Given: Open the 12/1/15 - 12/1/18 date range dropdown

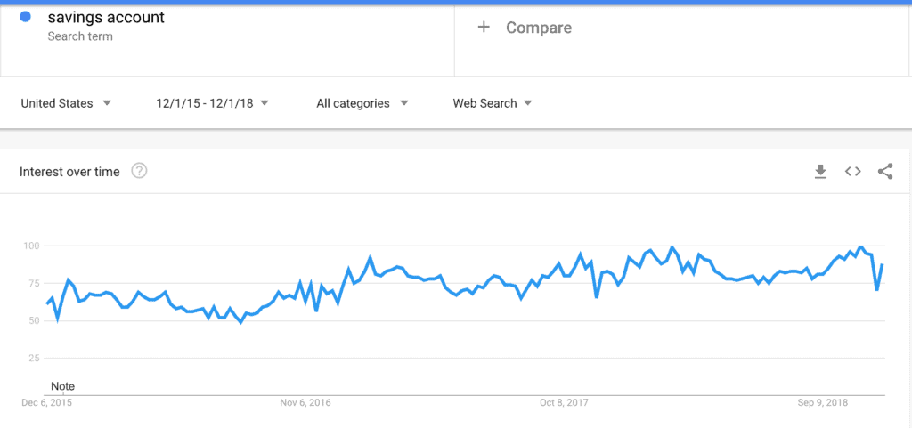Looking at the screenshot, I should point(212,103).
